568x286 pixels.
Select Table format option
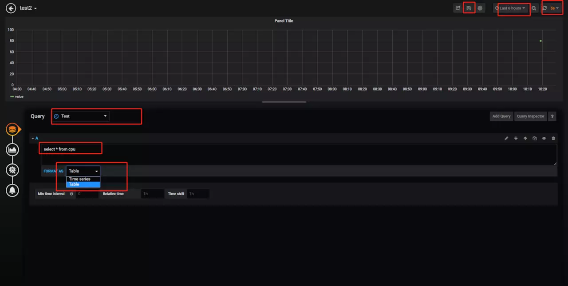point(83,184)
